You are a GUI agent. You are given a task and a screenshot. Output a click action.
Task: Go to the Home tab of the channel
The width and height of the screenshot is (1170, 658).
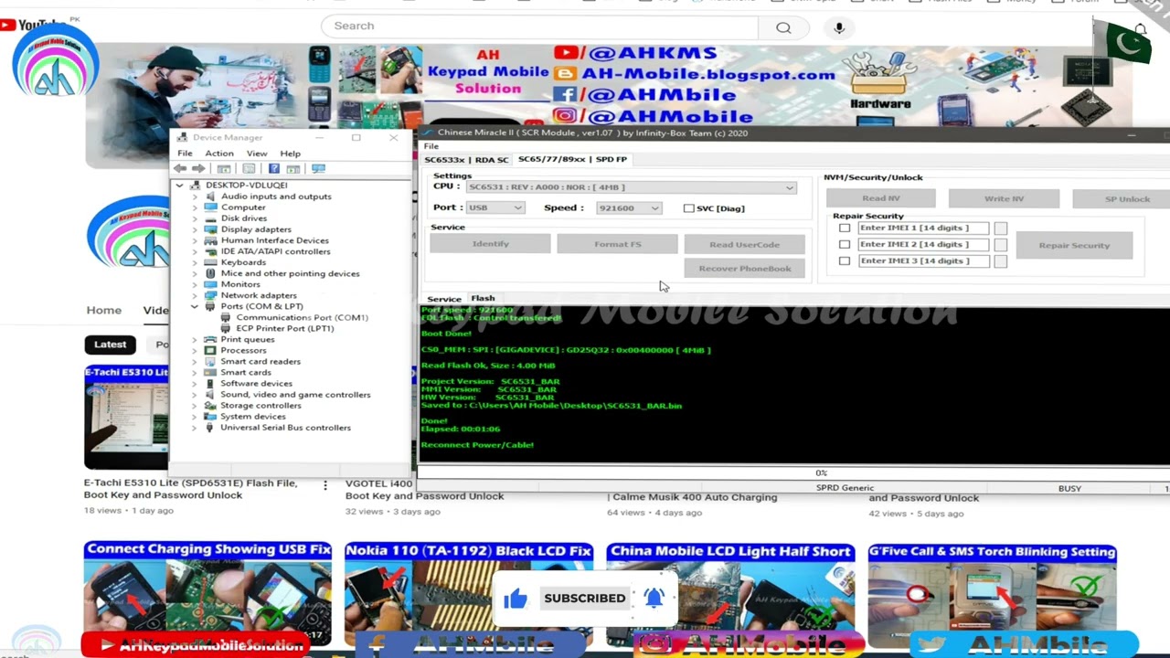(104, 310)
